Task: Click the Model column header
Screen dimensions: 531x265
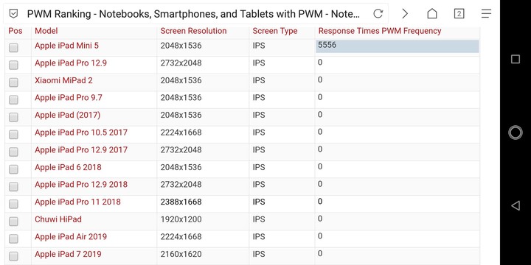Action: [x=46, y=31]
